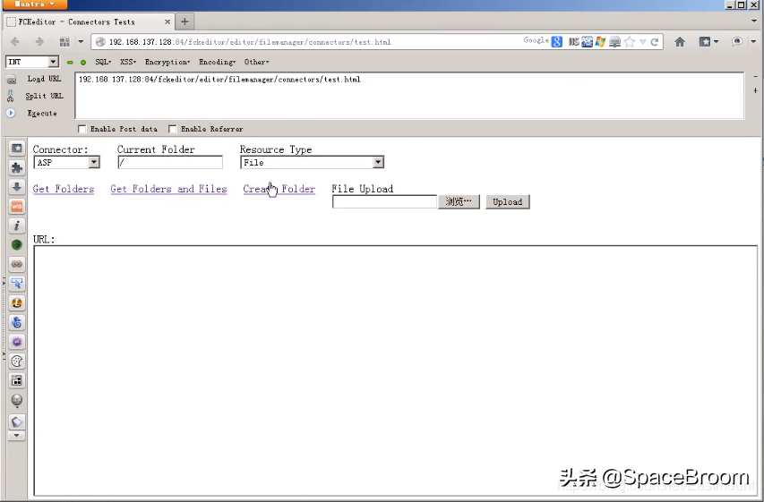Click the cookie sidebar icon
The width and height of the screenshot is (764, 502).
coord(17,362)
